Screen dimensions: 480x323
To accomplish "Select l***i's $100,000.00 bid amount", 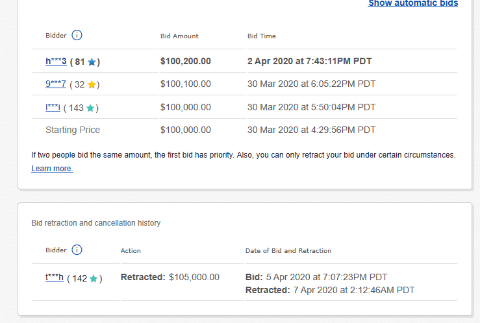I will click(186, 107).
